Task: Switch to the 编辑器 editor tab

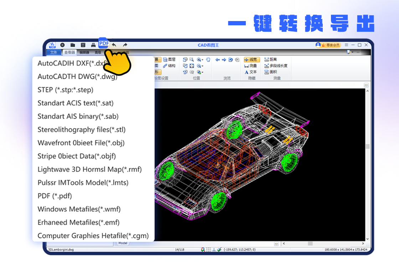Action: (84, 52)
